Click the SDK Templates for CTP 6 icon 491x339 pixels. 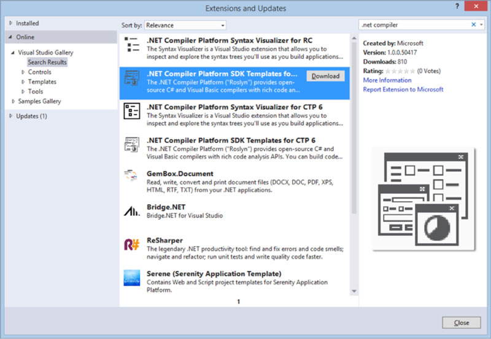click(x=131, y=145)
